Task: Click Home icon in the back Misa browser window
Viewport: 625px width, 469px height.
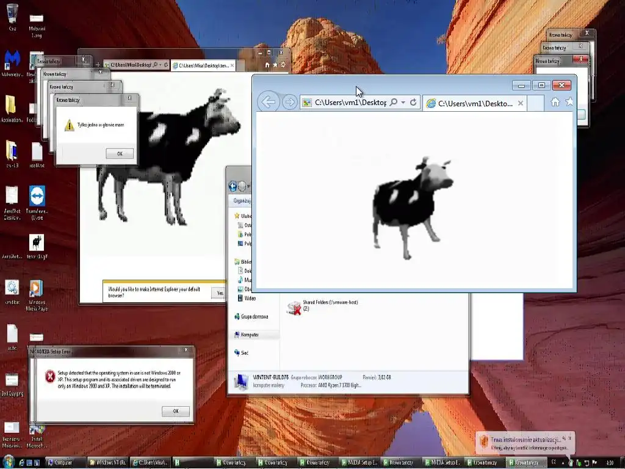Action: 267,65
